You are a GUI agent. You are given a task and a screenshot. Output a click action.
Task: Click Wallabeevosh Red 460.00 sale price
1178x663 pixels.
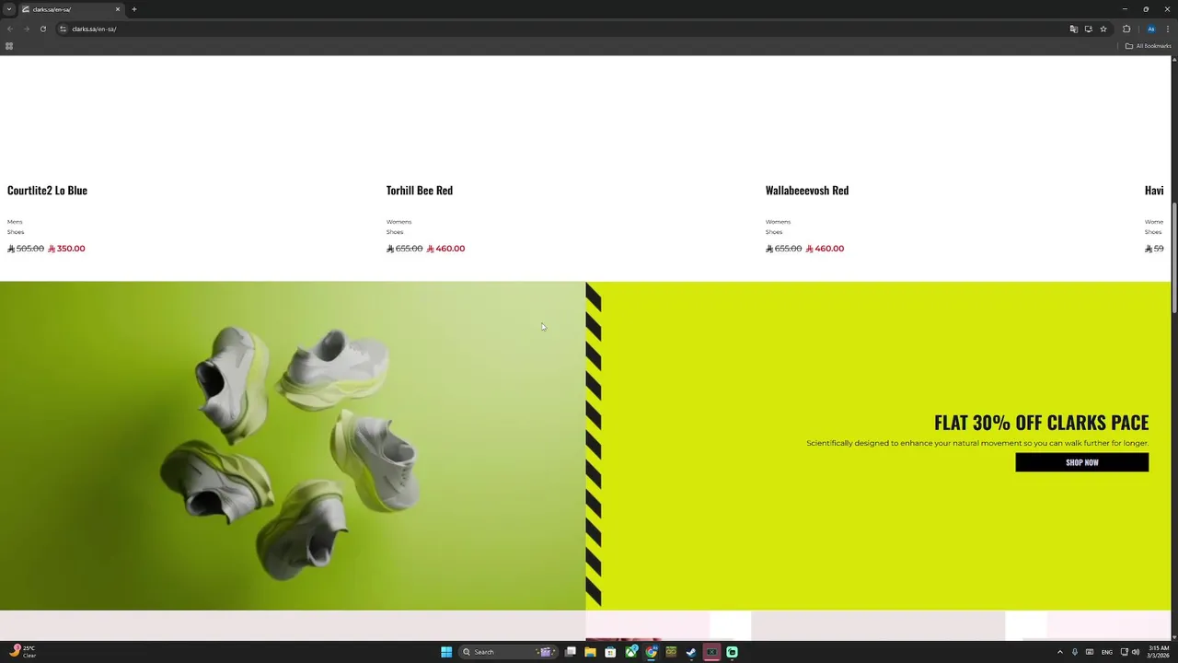point(825,249)
